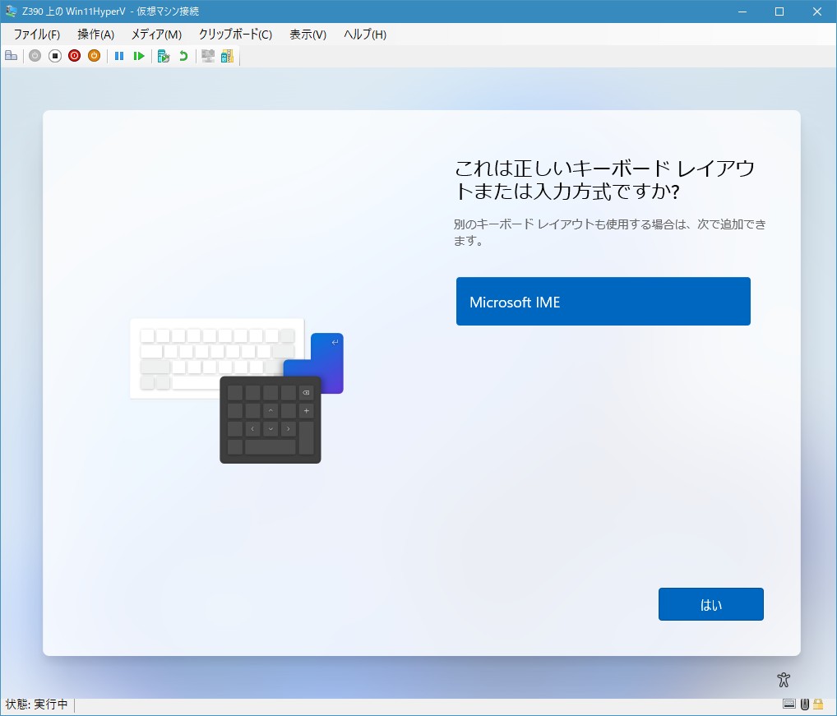The image size is (837, 716).
Task: Open the クリップボード(C) menu
Action: 235,35
